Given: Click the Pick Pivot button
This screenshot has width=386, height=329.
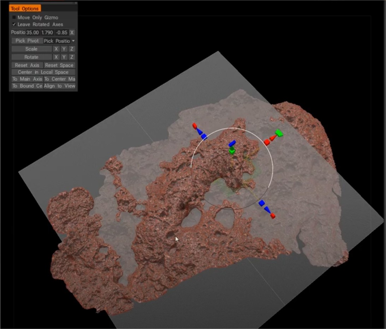Looking at the screenshot, I should coord(27,41).
